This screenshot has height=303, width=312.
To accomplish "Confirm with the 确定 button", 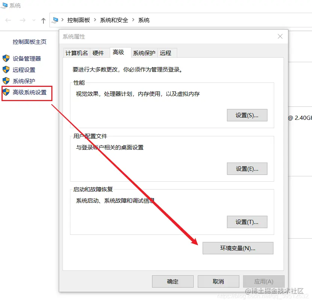I will coord(173,282).
